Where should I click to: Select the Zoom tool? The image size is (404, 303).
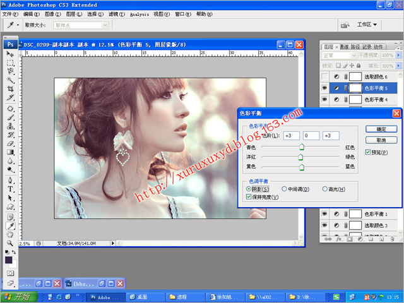point(10,243)
